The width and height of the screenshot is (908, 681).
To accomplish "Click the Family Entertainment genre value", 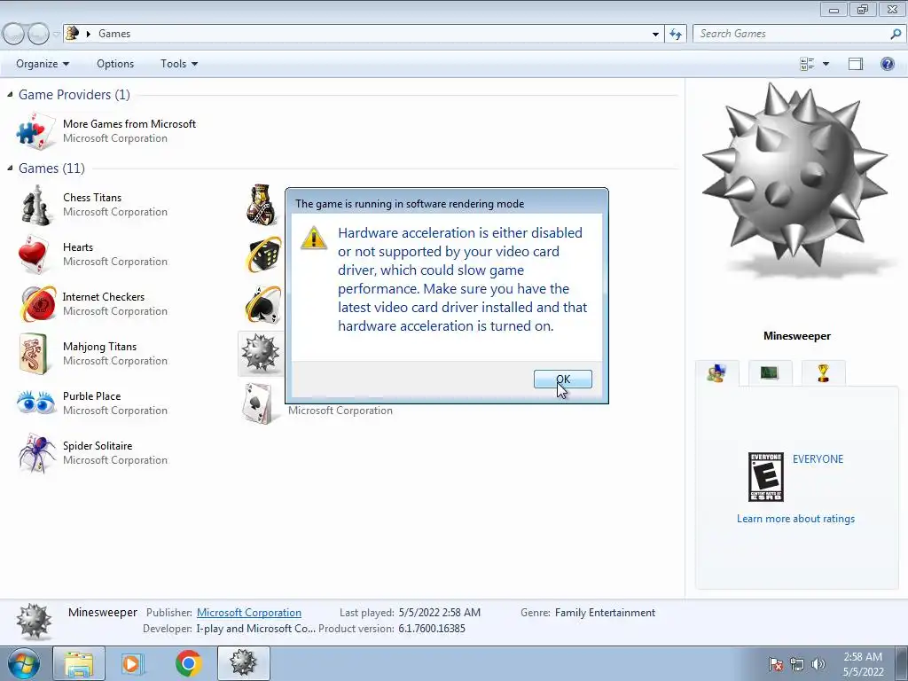I will [x=605, y=613].
